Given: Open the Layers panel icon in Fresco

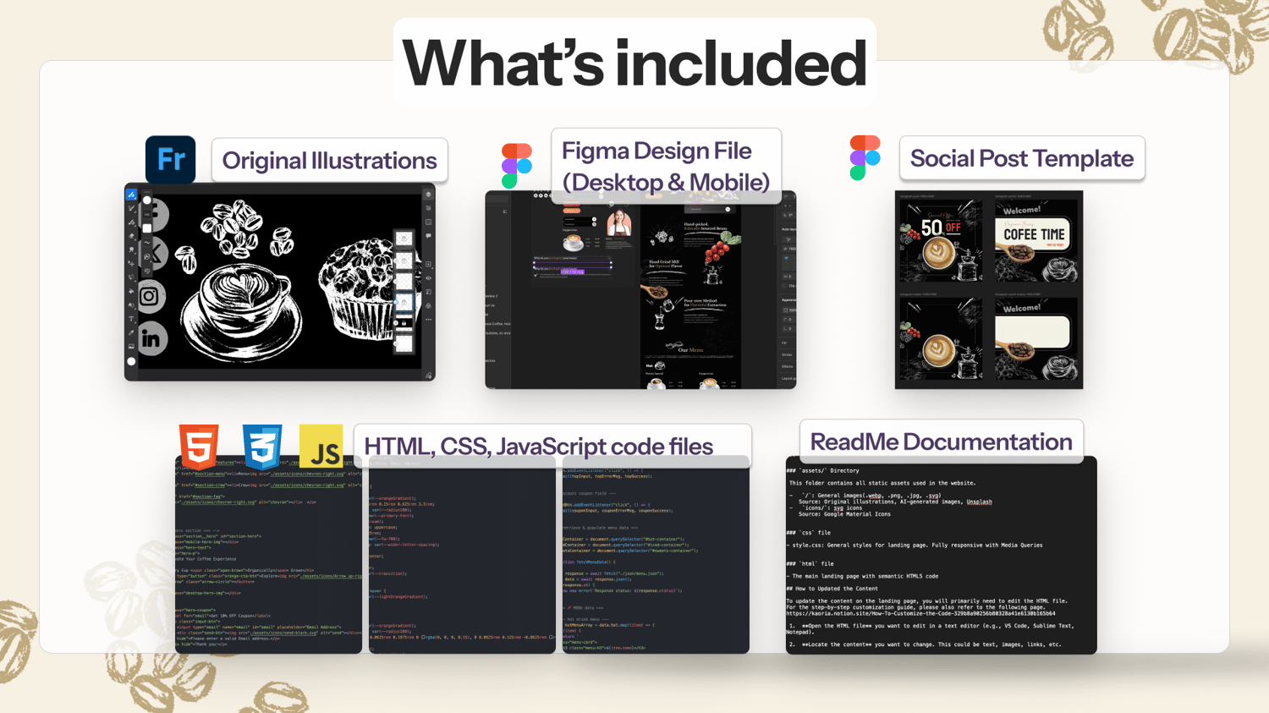Looking at the screenshot, I should [x=428, y=195].
